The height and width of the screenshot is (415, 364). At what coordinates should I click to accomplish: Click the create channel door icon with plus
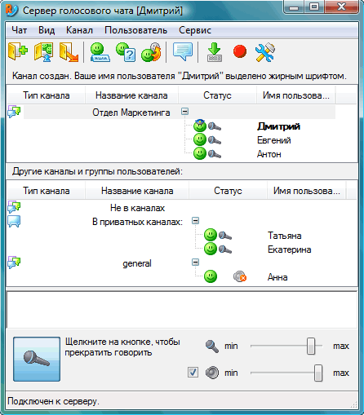[18, 51]
